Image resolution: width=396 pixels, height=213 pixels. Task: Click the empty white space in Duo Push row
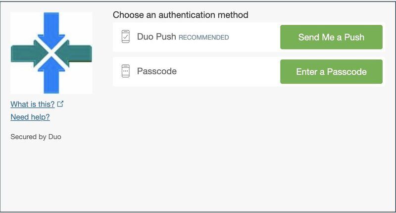254,37
